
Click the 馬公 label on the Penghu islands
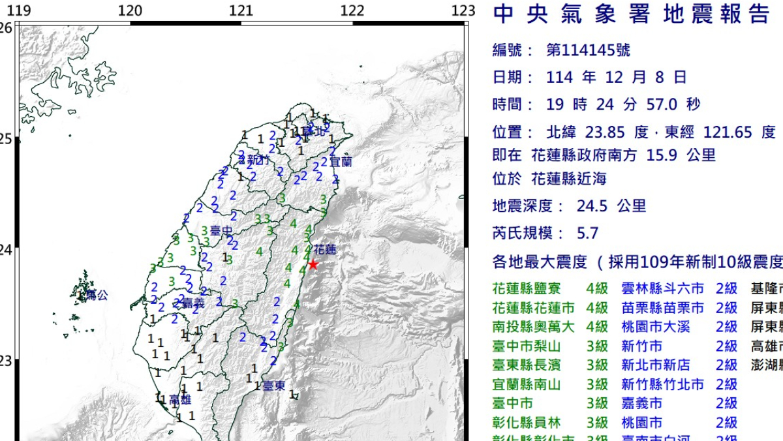coord(97,296)
